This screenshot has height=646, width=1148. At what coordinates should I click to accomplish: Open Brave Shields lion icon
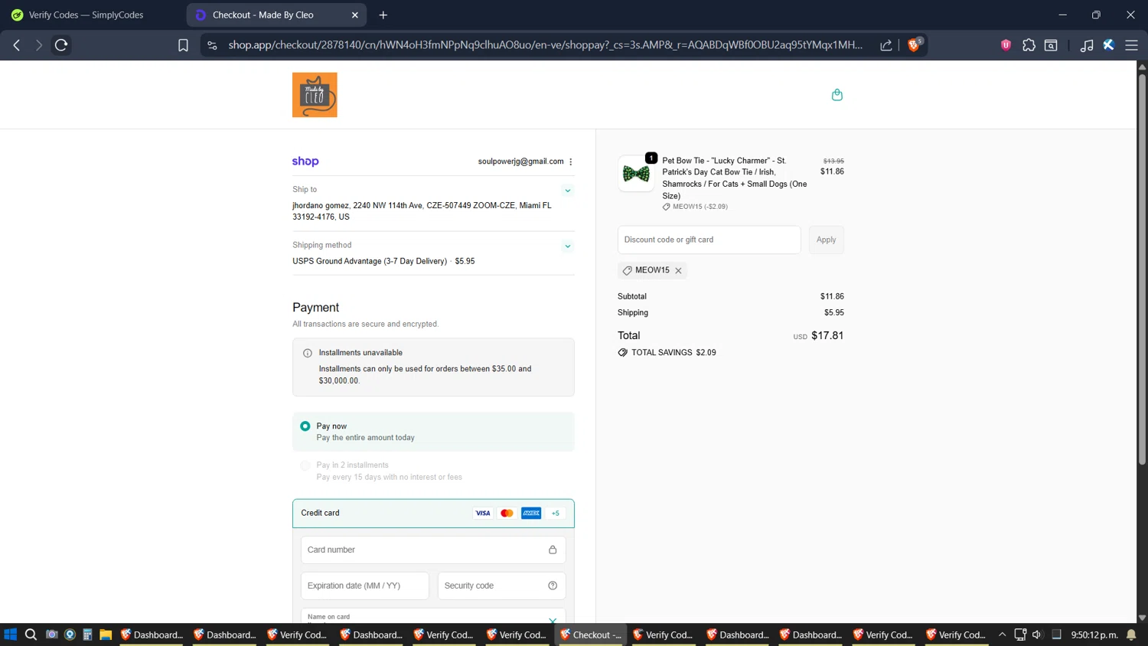913,45
